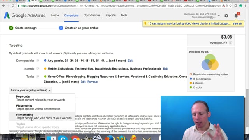The width and height of the screenshot is (249, 140).
Task: Open Chrome from the dock
Action: (75, 138)
